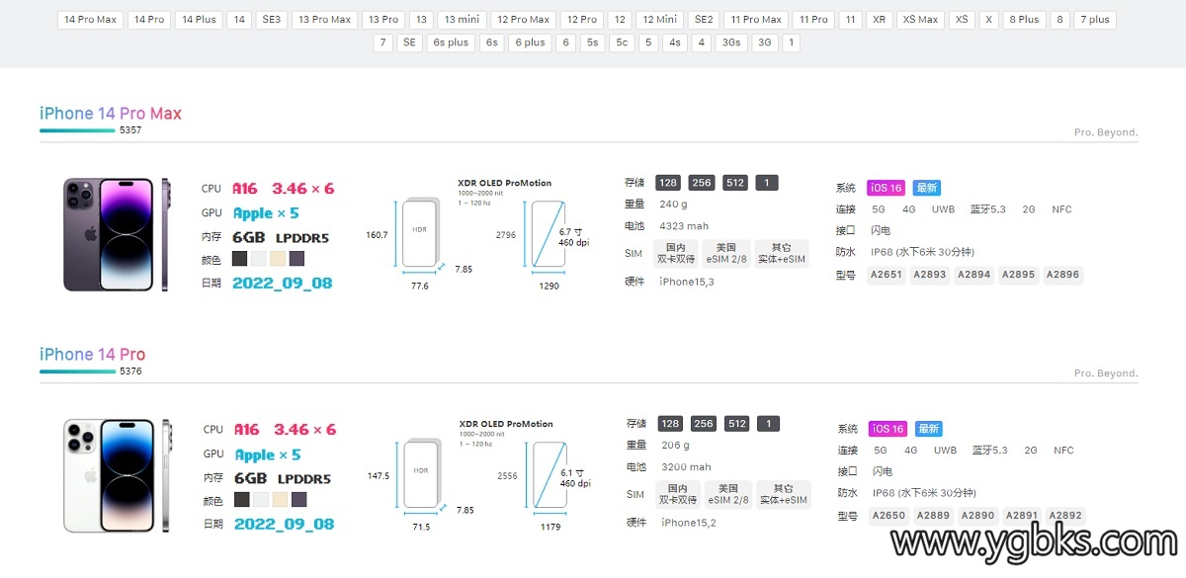Click the 国内 双卡双待 SIM tag for 14 Pro Max
Viewport: 1186px width, 578px height.
click(676, 253)
